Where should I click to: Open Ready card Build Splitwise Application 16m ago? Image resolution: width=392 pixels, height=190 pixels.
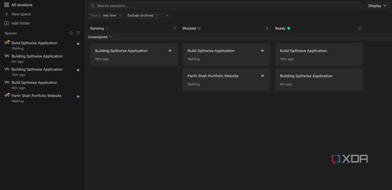click(x=319, y=55)
